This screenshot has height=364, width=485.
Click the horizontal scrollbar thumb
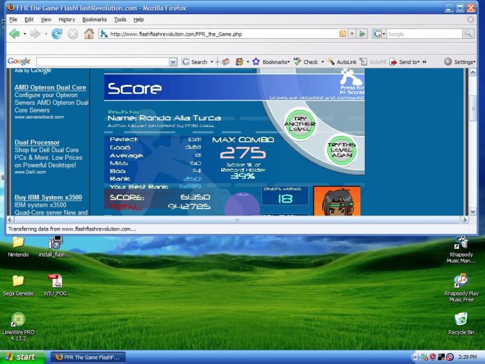pos(237,220)
